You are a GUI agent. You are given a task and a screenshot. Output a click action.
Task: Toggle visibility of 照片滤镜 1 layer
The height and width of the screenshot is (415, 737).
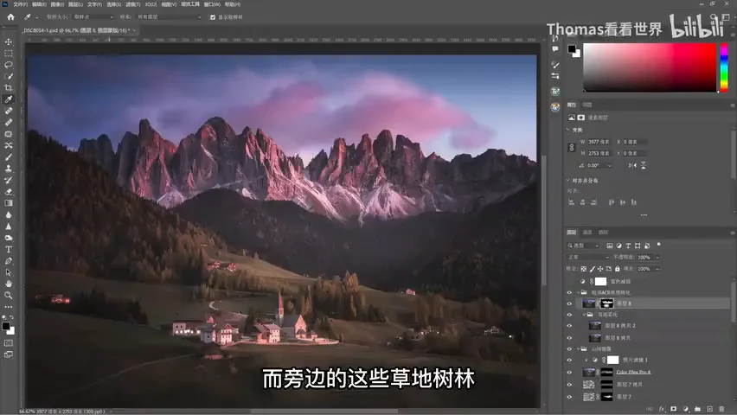pos(569,360)
